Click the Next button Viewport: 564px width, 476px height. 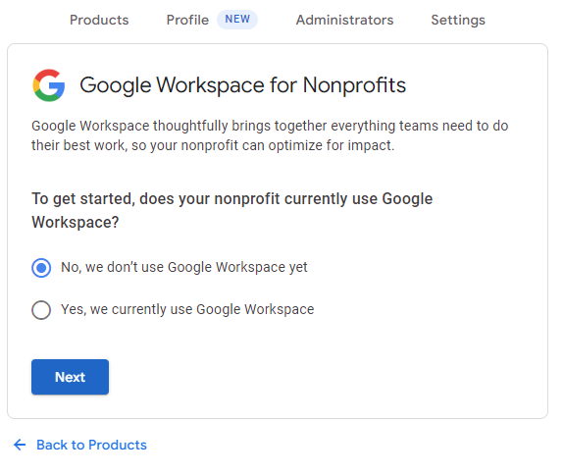[x=71, y=377]
